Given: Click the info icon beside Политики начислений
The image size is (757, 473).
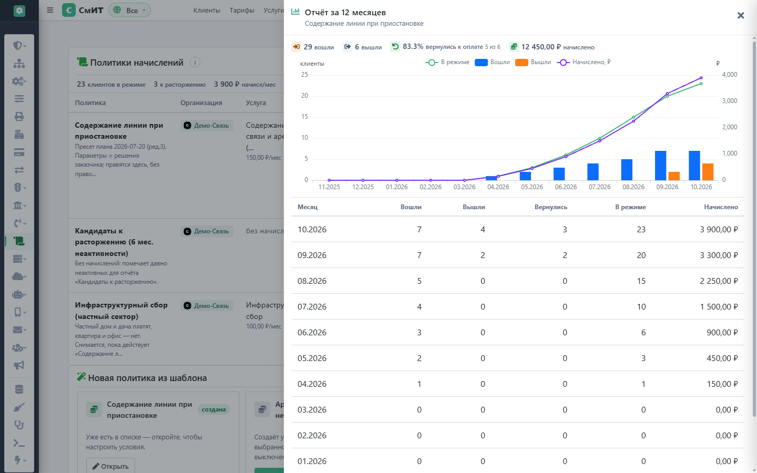Looking at the screenshot, I should point(195,62).
